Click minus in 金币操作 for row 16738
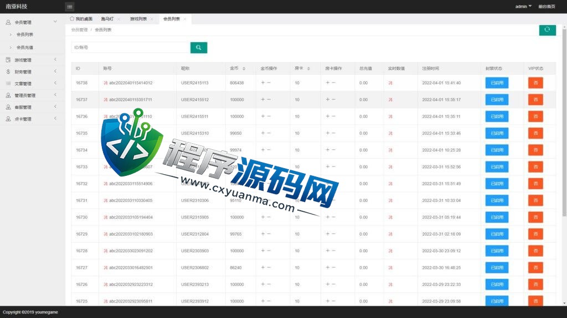The width and height of the screenshot is (567, 318). (x=269, y=83)
